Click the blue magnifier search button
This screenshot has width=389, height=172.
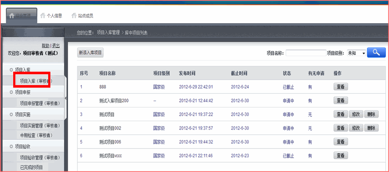tap(376, 53)
